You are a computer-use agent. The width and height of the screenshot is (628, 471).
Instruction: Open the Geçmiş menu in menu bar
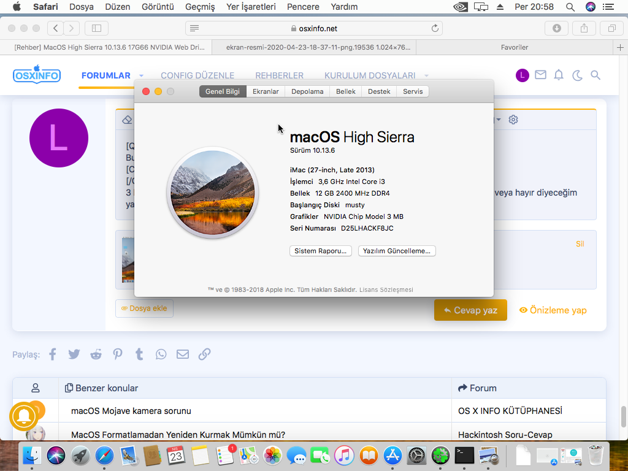[x=200, y=7]
